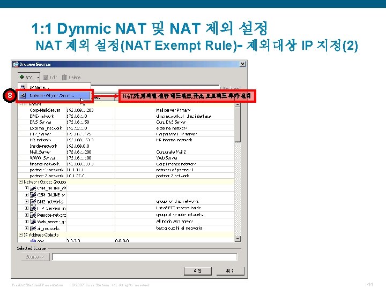Expand the all_networks group
Screen dimensions: 386x289
pyautogui.click(x=27, y=229)
